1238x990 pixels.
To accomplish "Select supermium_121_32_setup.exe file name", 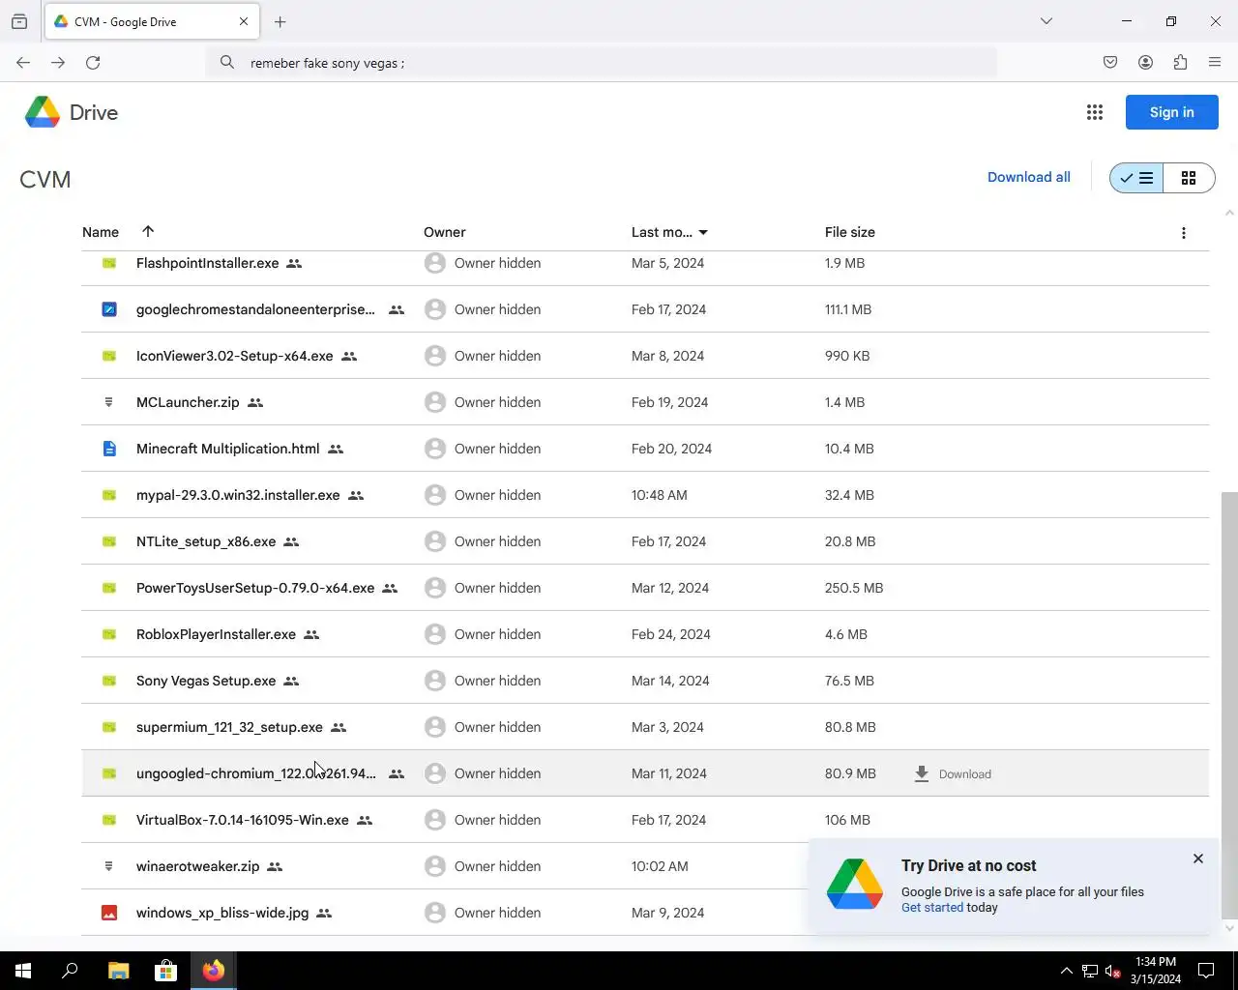I will pos(229,727).
